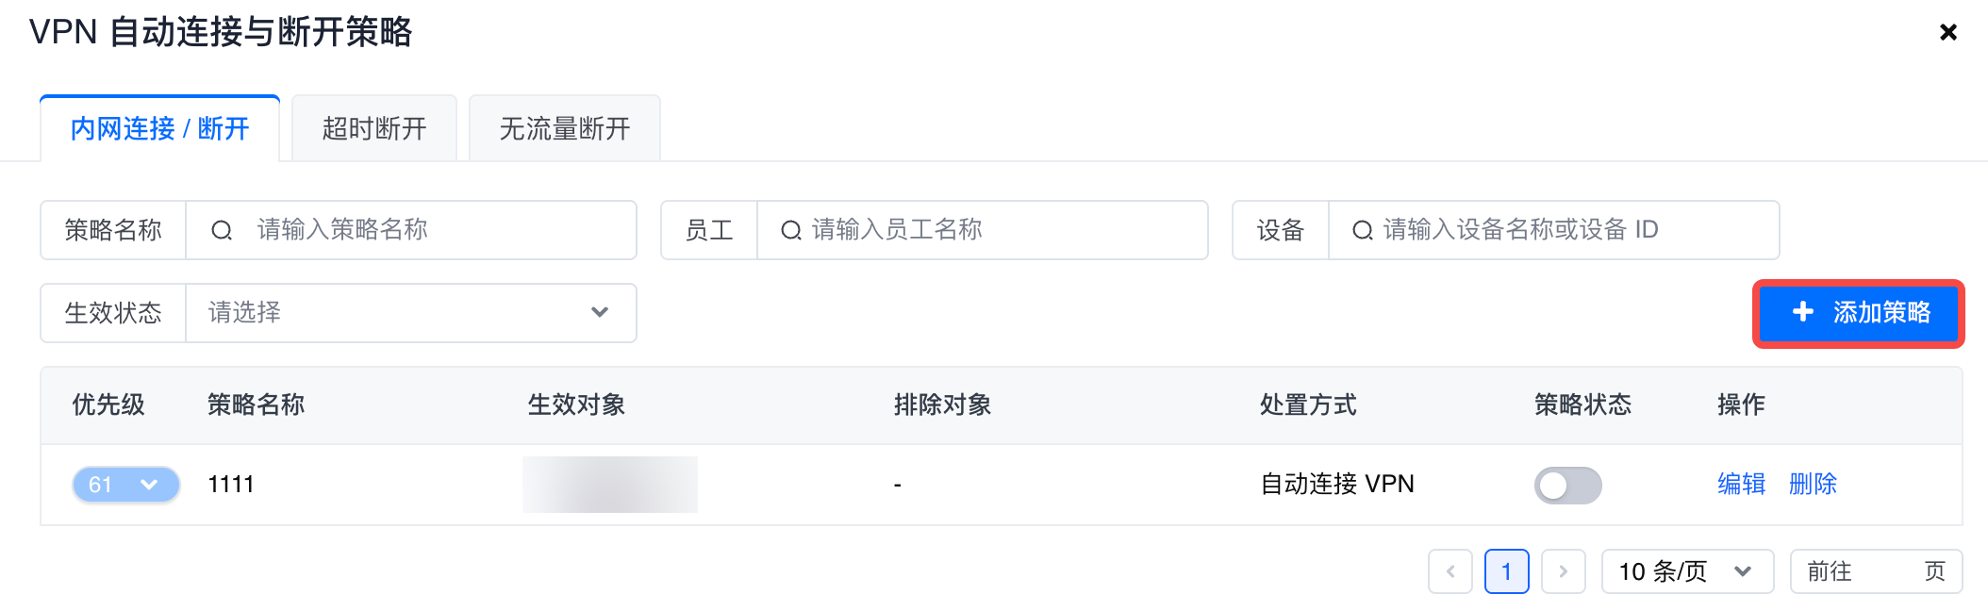Close the VPN policy dialog
Screen dimensions: 1988x611
(x=1947, y=33)
